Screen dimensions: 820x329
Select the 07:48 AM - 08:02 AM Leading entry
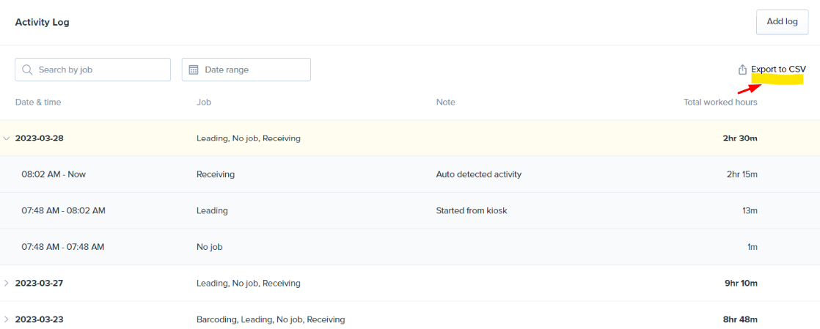[x=410, y=210]
